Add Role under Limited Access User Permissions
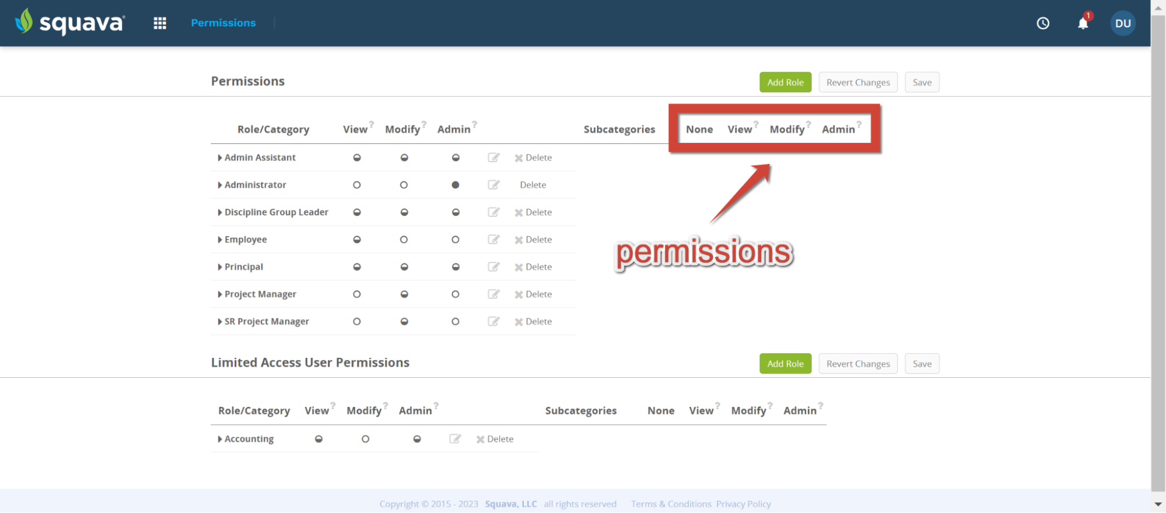Screen dimensions: 1166x513 coord(785,364)
